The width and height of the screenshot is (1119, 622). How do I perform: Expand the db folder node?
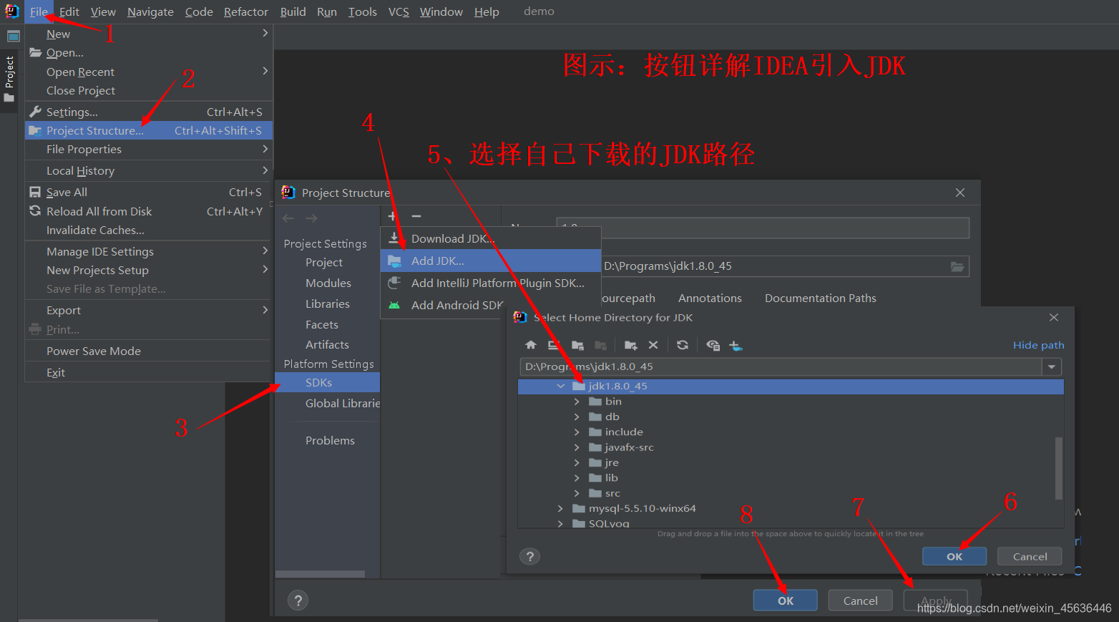pos(577,417)
